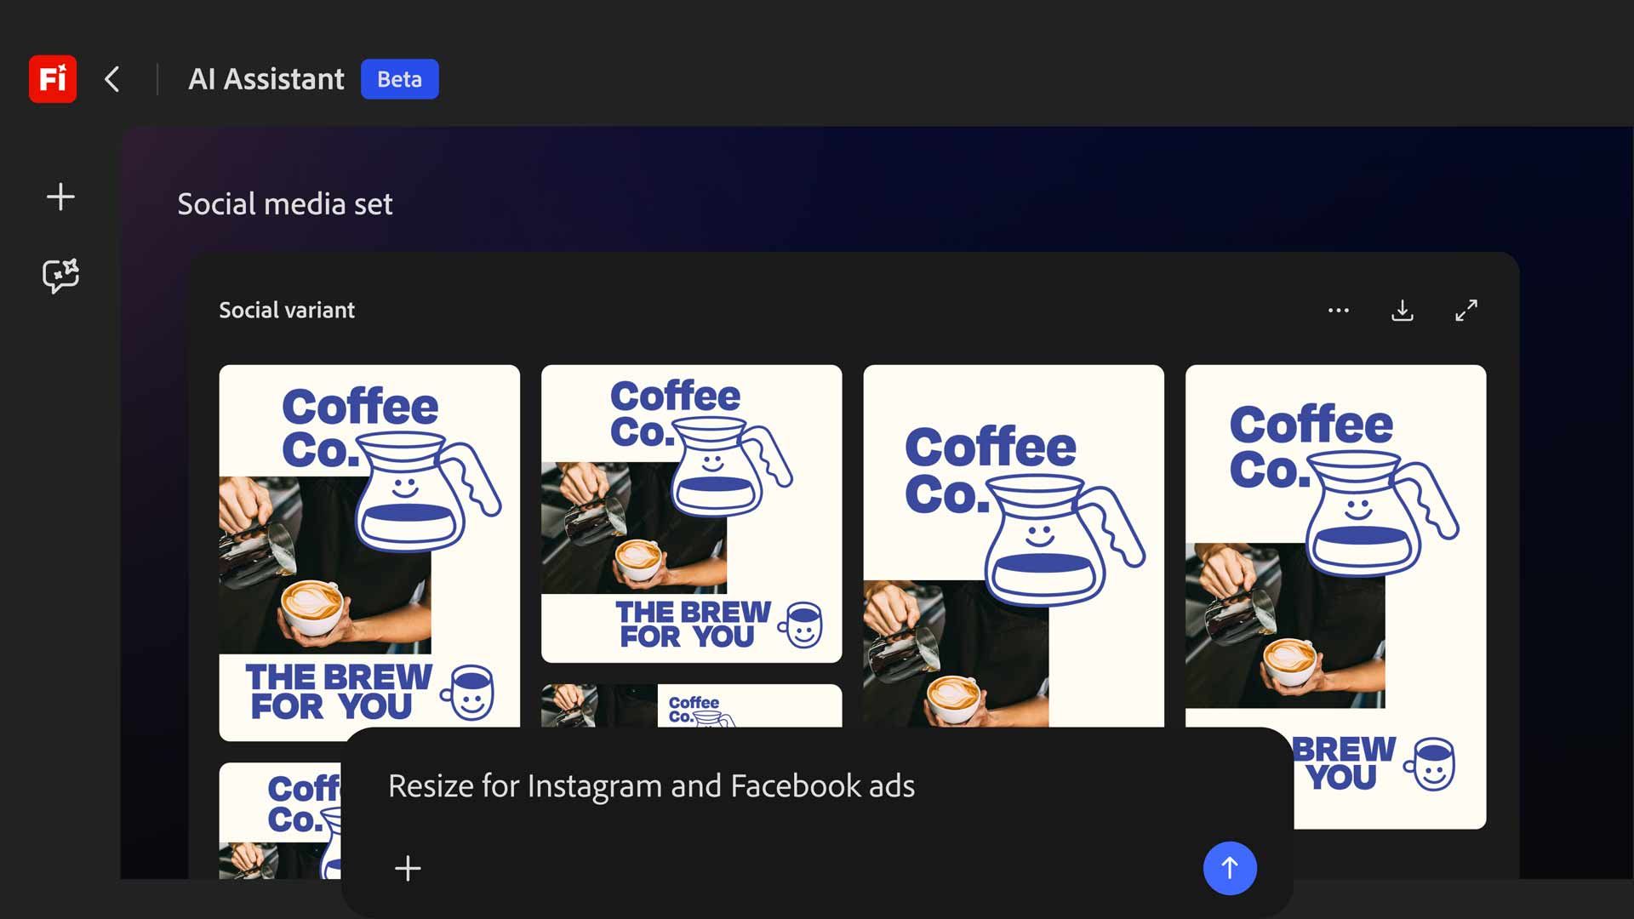Click the 'Resize for Instagram and Facebook ads' prompt field
This screenshot has width=1634, height=919.
click(651, 786)
